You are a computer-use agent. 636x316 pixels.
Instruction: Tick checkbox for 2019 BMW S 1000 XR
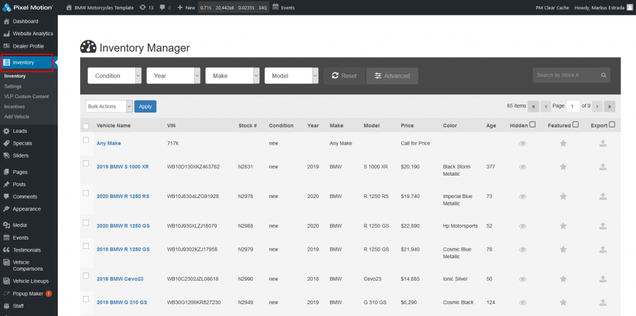pyautogui.click(x=86, y=163)
